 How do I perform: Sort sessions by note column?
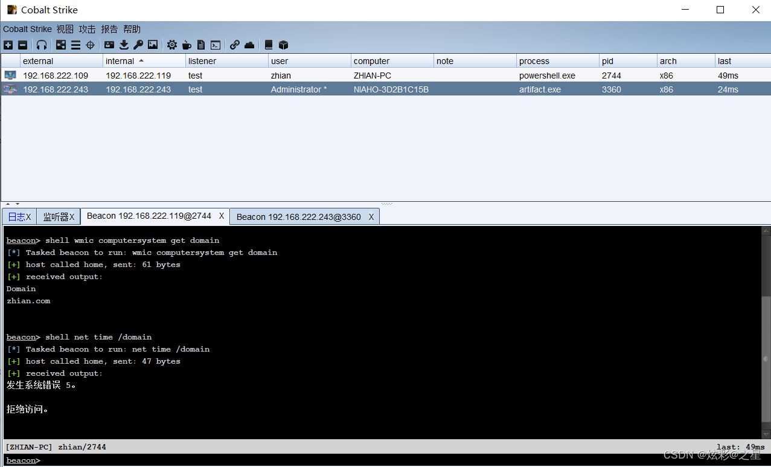pyautogui.click(x=475, y=61)
